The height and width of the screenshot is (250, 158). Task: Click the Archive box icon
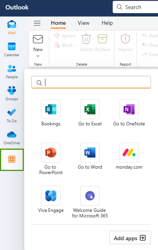pos(102,39)
